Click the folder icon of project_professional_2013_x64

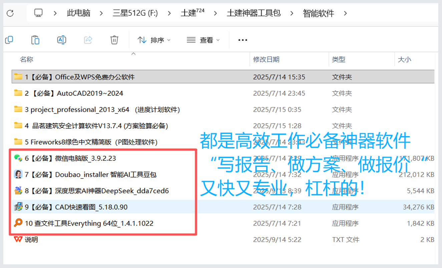tap(18, 109)
